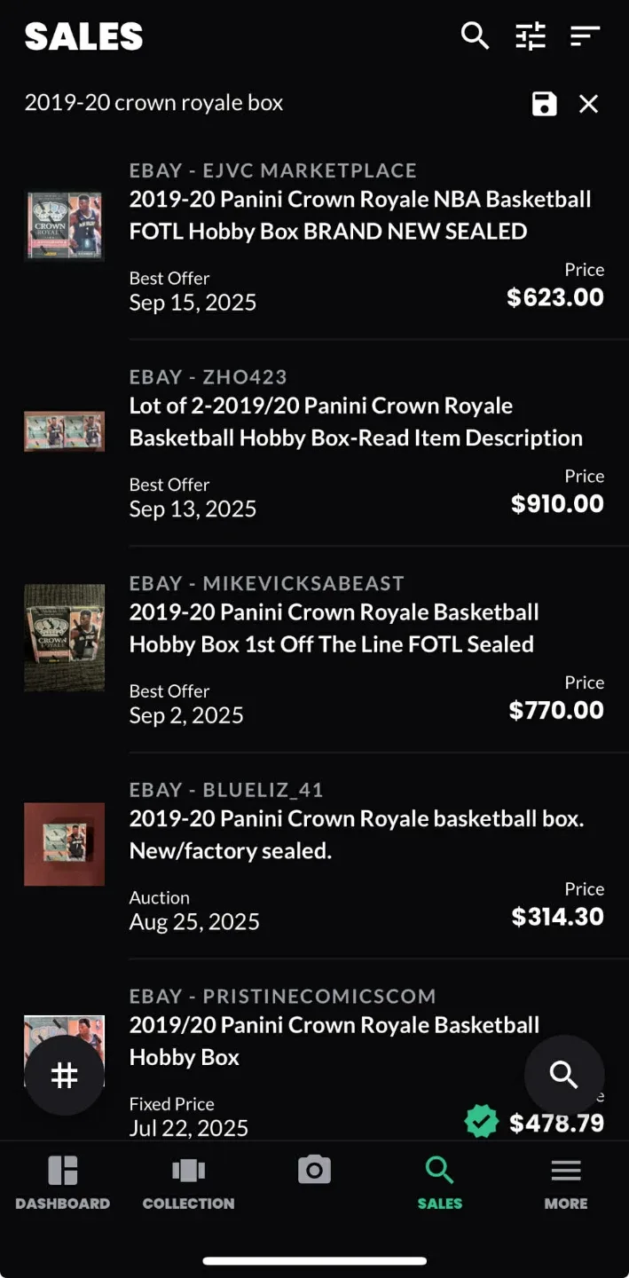Tap the search query field showing 2019-20 crown royale box
The width and height of the screenshot is (629, 1278).
(153, 103)
